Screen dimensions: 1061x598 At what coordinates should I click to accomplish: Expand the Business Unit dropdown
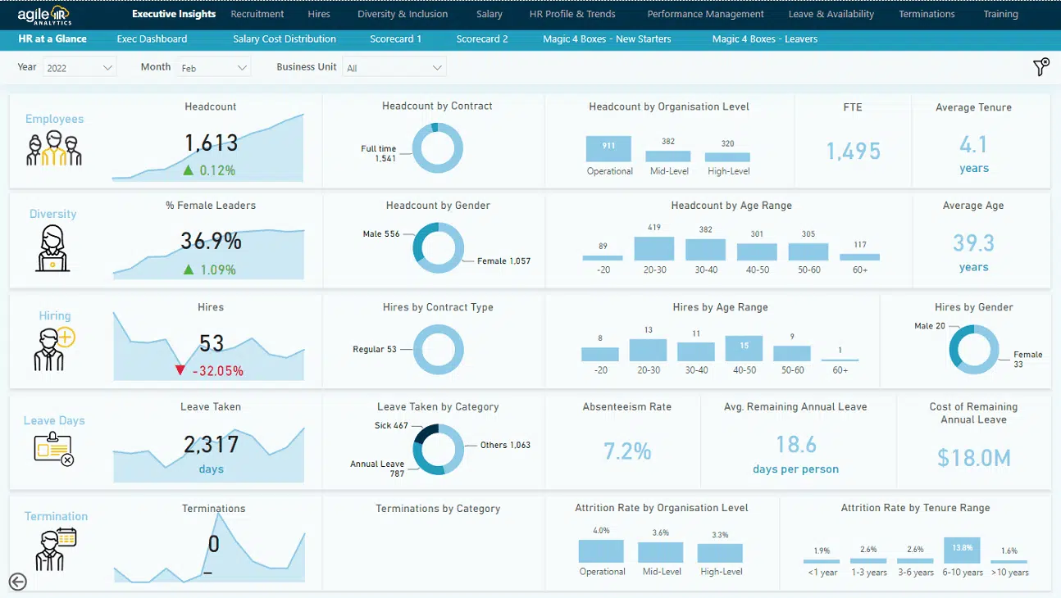[394, 67]
